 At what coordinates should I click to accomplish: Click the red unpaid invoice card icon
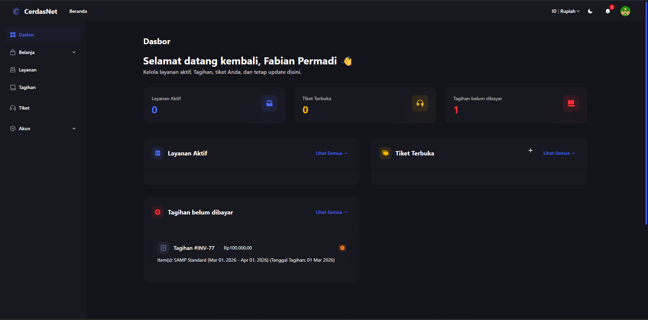pyautogui.click(x=571, y=103)
